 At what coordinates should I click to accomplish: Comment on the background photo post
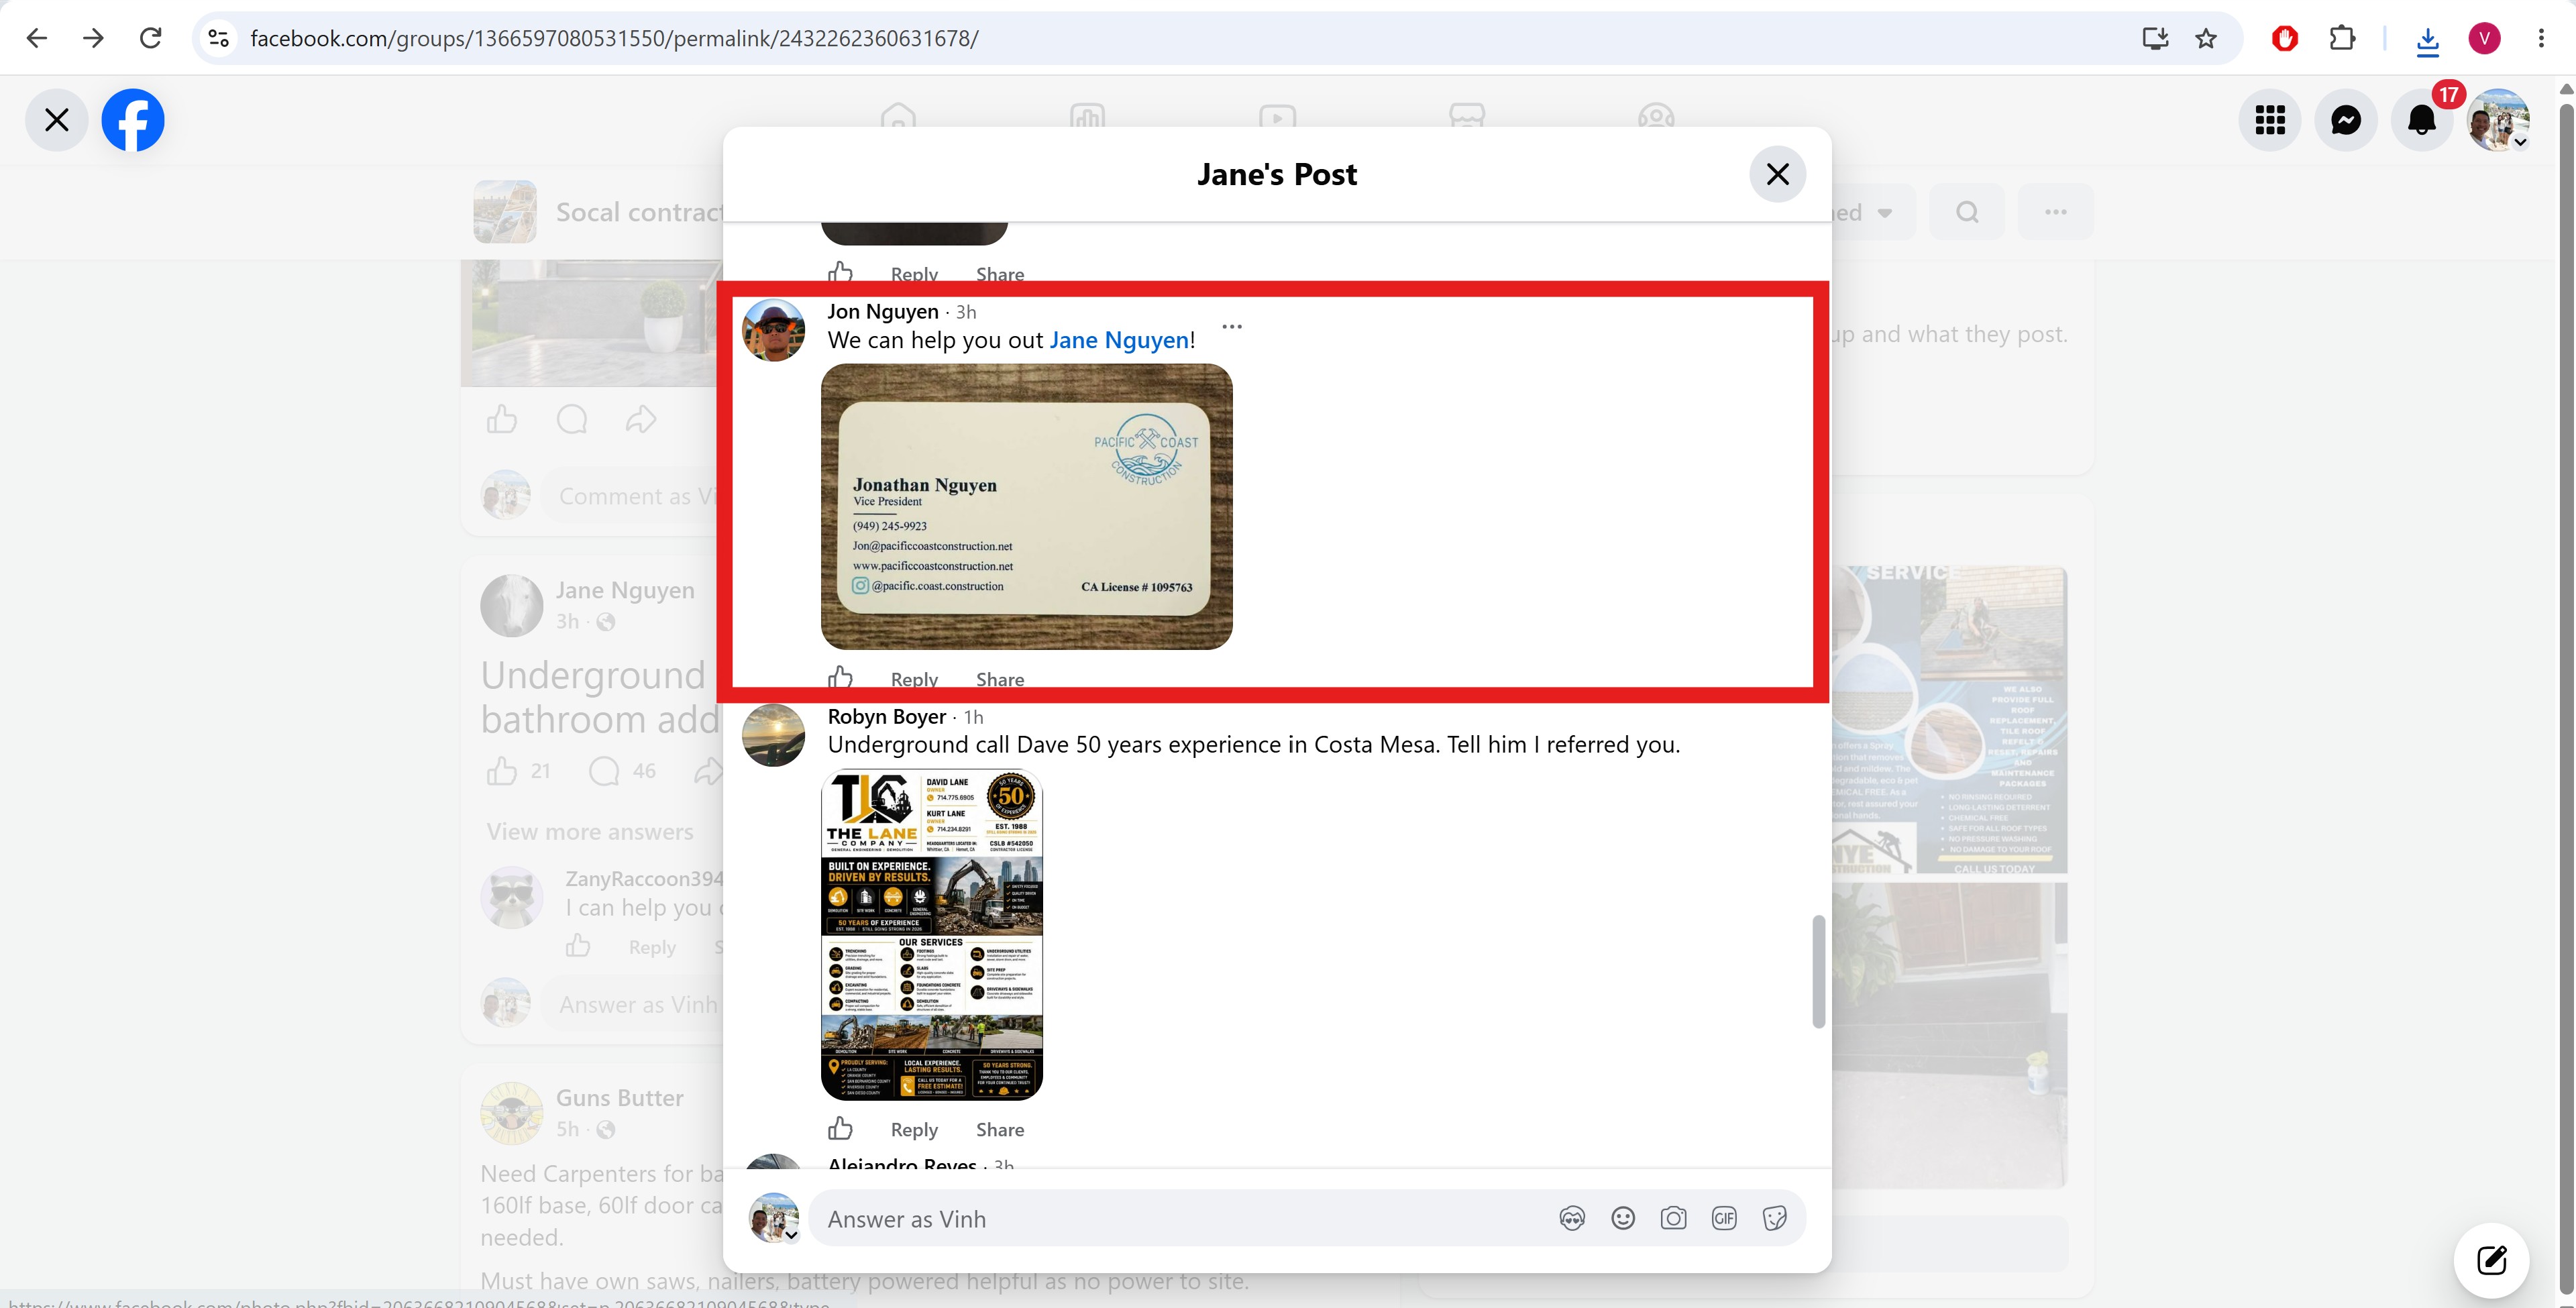(x=572, y=420)
